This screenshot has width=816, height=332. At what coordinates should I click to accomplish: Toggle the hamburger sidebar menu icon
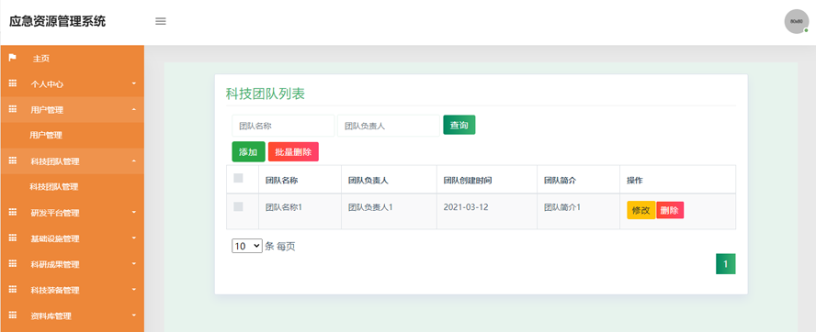161,21
